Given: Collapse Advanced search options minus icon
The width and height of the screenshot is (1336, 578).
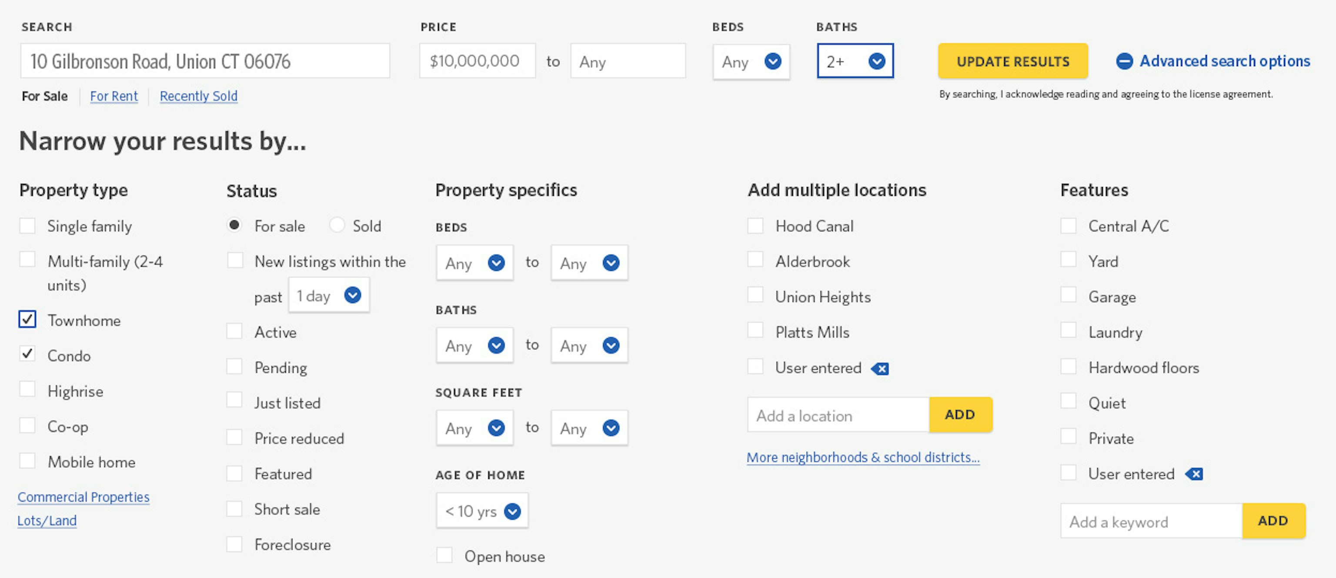Looking at the screenshot, I should [1124, 61].
